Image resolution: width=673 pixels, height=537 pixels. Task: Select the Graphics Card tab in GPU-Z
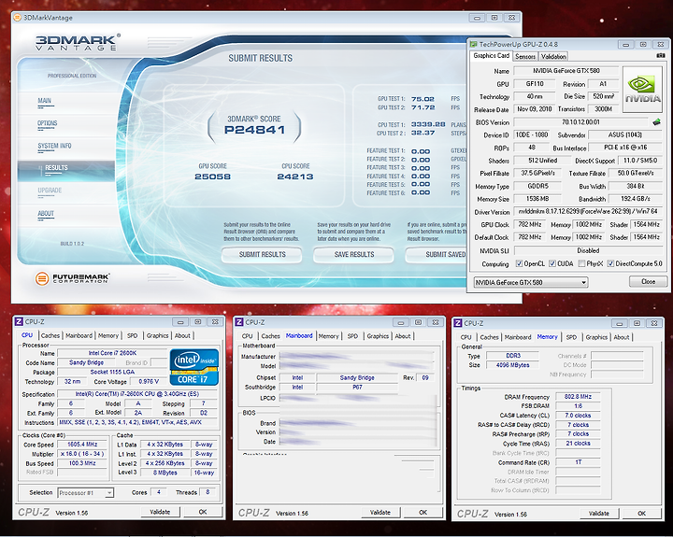(x=491, y=56)
